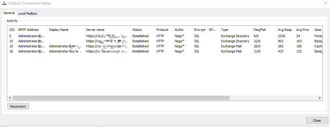Click the horizontal scrollbar right arrow
Viewport: 330px width, 128px height.
320,98
